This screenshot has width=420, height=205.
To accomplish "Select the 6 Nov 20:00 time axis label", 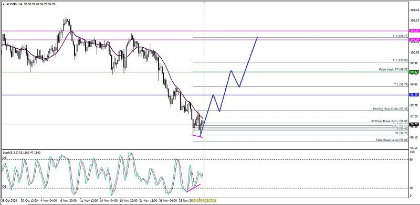I will [x=69, y=200].
